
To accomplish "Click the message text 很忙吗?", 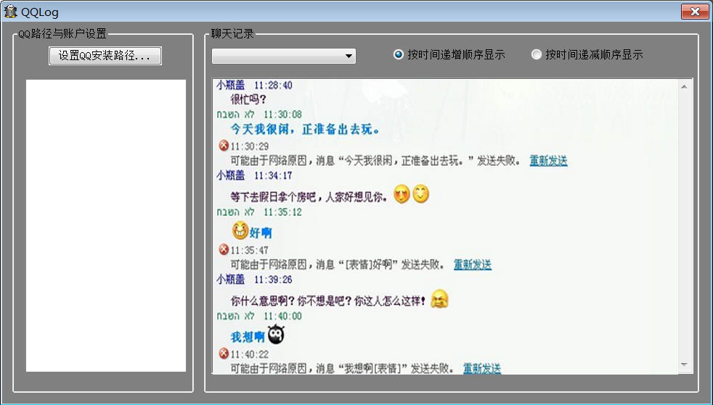I will 248,99.
